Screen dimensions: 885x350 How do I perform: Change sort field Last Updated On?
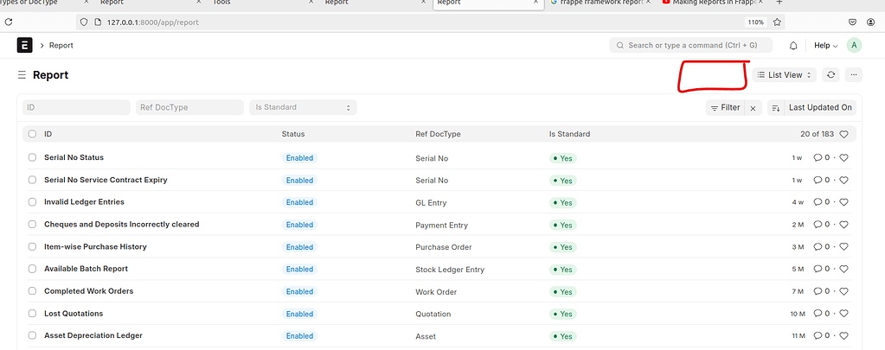820,108
